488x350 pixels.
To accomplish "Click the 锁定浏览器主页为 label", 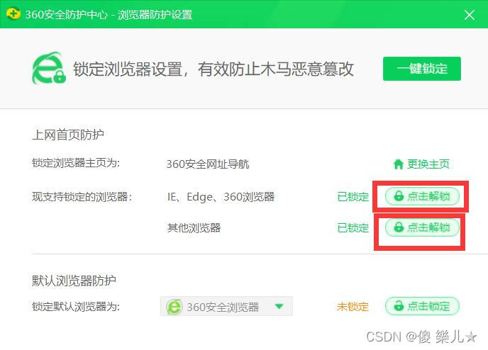I will (76, 163).
